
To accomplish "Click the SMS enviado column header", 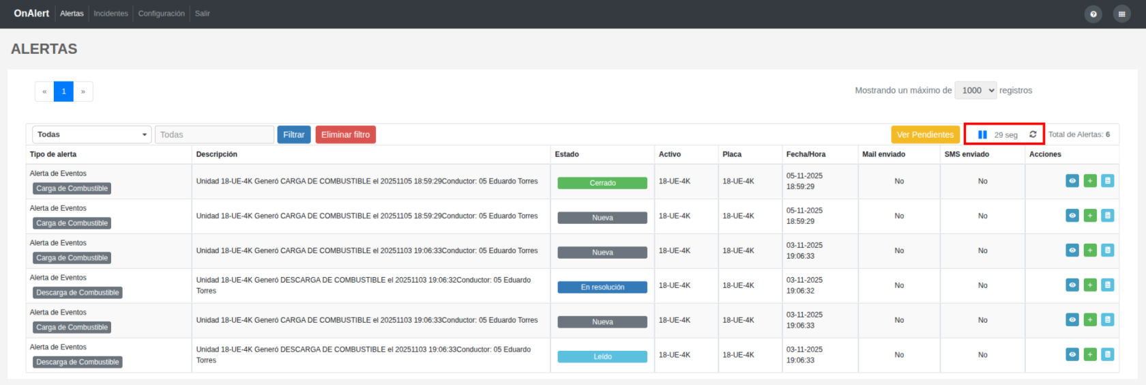I will [x=967, y=154].
